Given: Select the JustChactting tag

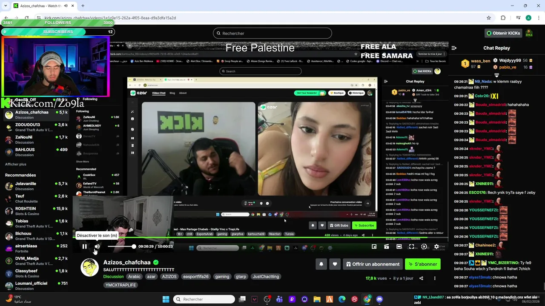Looking at the screenshot, I should [x=266, y=277].
